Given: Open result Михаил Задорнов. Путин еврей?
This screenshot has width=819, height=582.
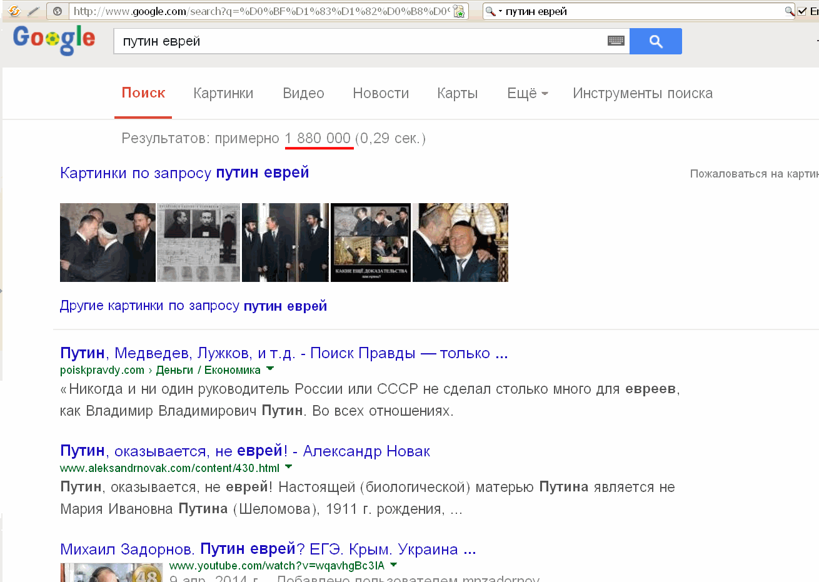Looking at the screenshot, I should [x=268, y=549].
